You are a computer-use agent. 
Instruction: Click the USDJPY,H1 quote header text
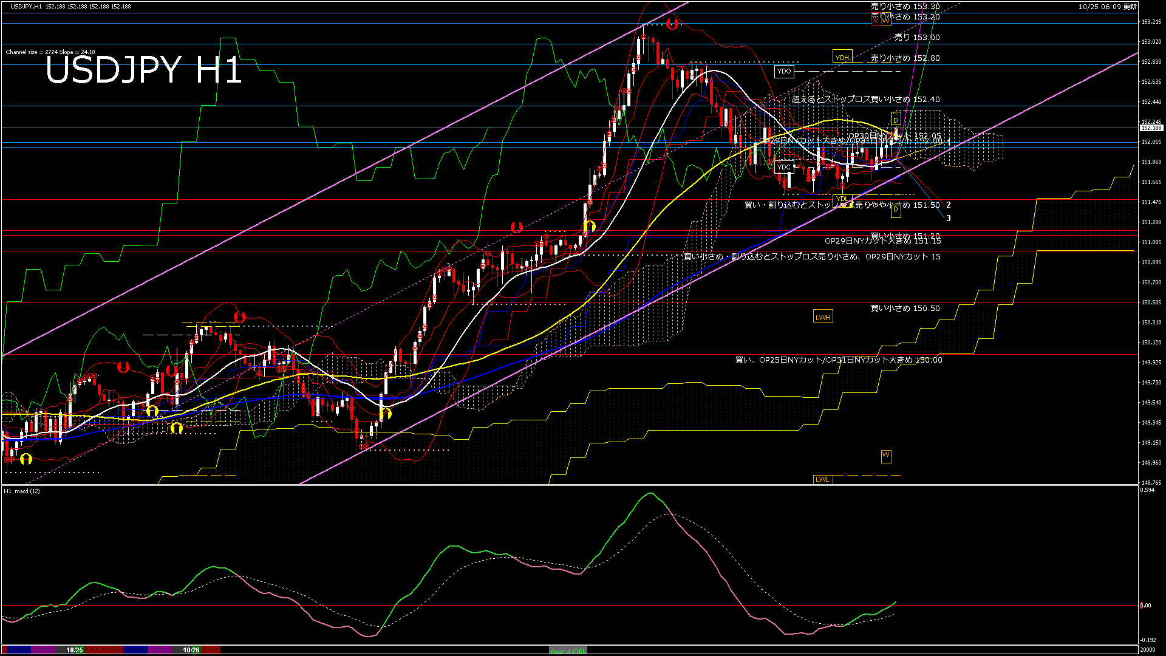click(x=26, y=6)
